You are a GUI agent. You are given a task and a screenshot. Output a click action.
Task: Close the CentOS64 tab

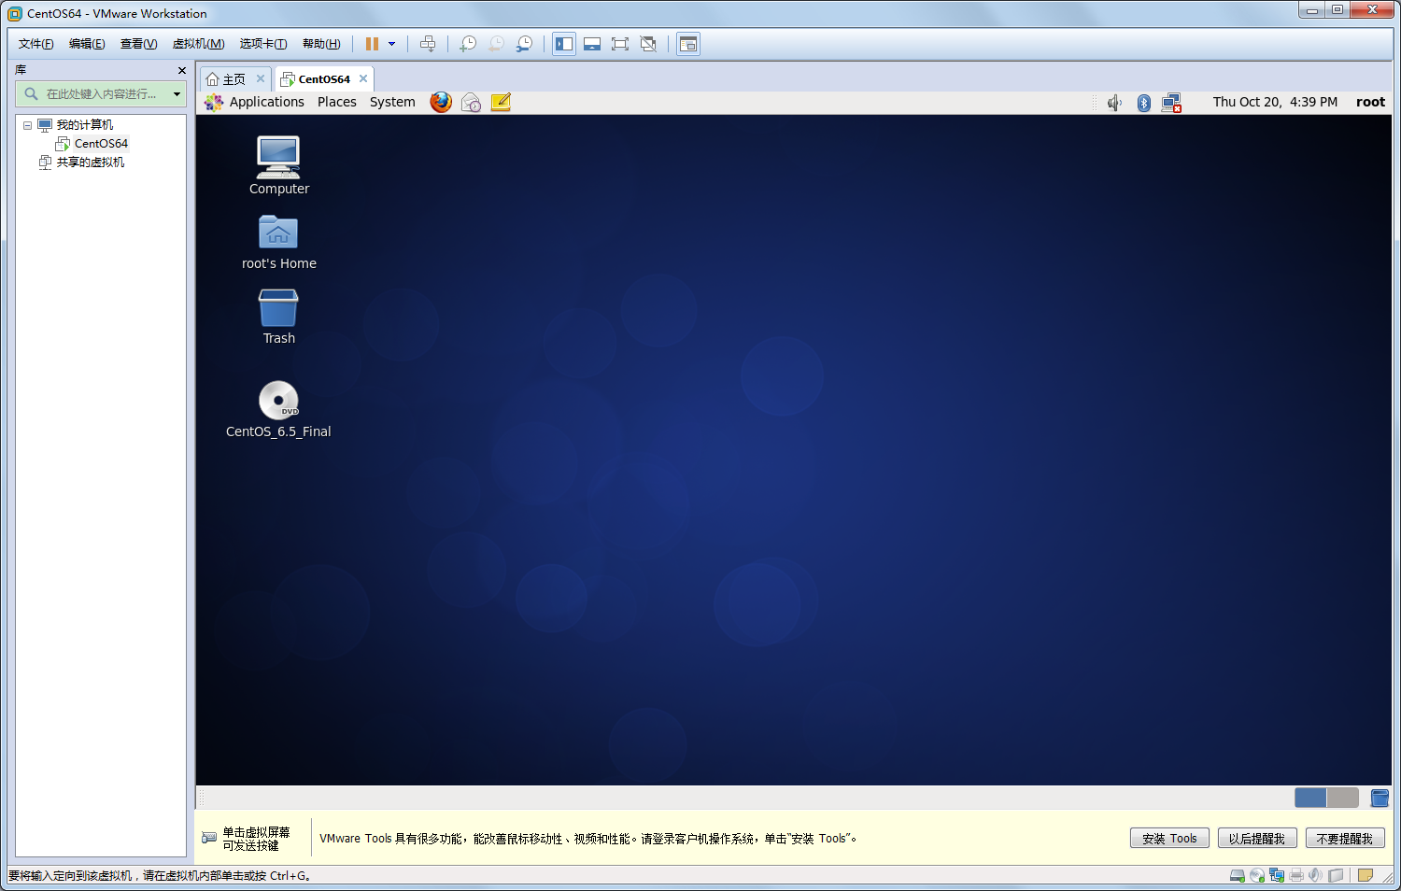pyautogui.click(x=363, y=78)
